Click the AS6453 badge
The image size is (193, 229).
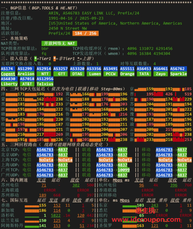[x=144, y=69]
